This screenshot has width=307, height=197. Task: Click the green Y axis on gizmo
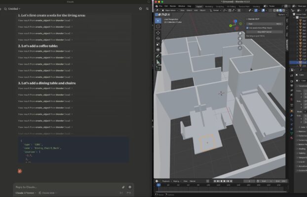tap(230, 26)
